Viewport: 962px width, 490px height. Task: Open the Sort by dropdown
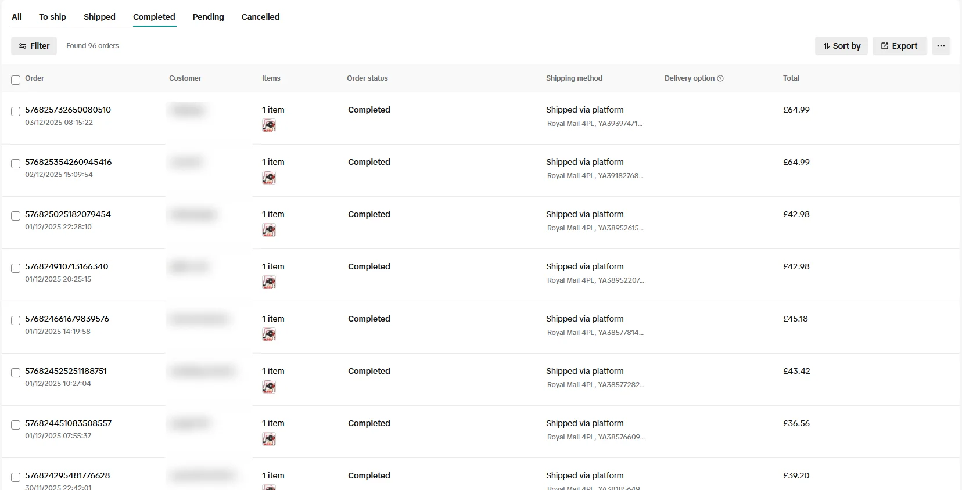tap(841, 46)
